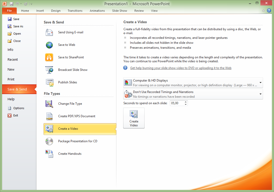
Task: Click the Create PDF/XPS Document label
Action: (77, 116)
